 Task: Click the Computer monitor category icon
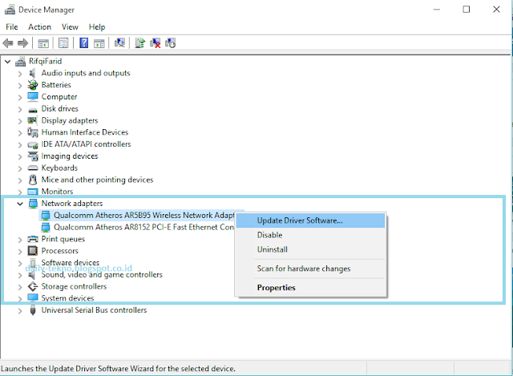(x=33, y=97)
